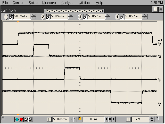The image size is (165, 124).
Task: Click the orange delay reference arrow icon
Action: (x=80, y=118)
